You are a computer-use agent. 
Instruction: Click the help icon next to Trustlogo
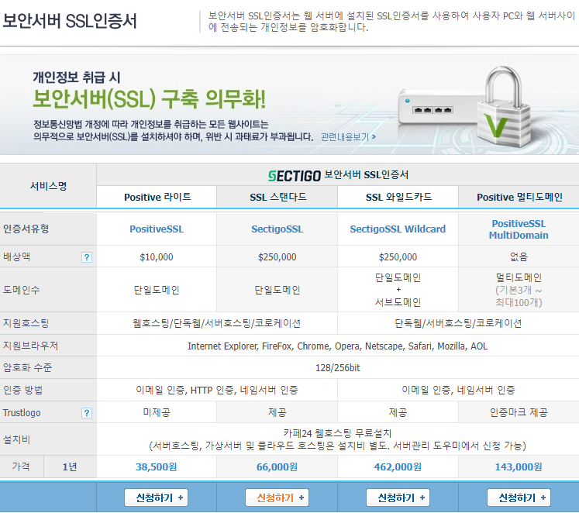pos(87,413)
